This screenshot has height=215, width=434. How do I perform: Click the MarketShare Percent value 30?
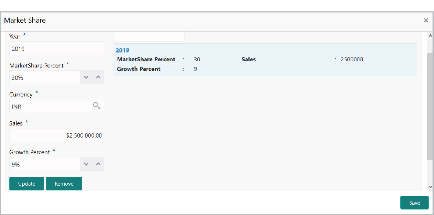(197, 59)
